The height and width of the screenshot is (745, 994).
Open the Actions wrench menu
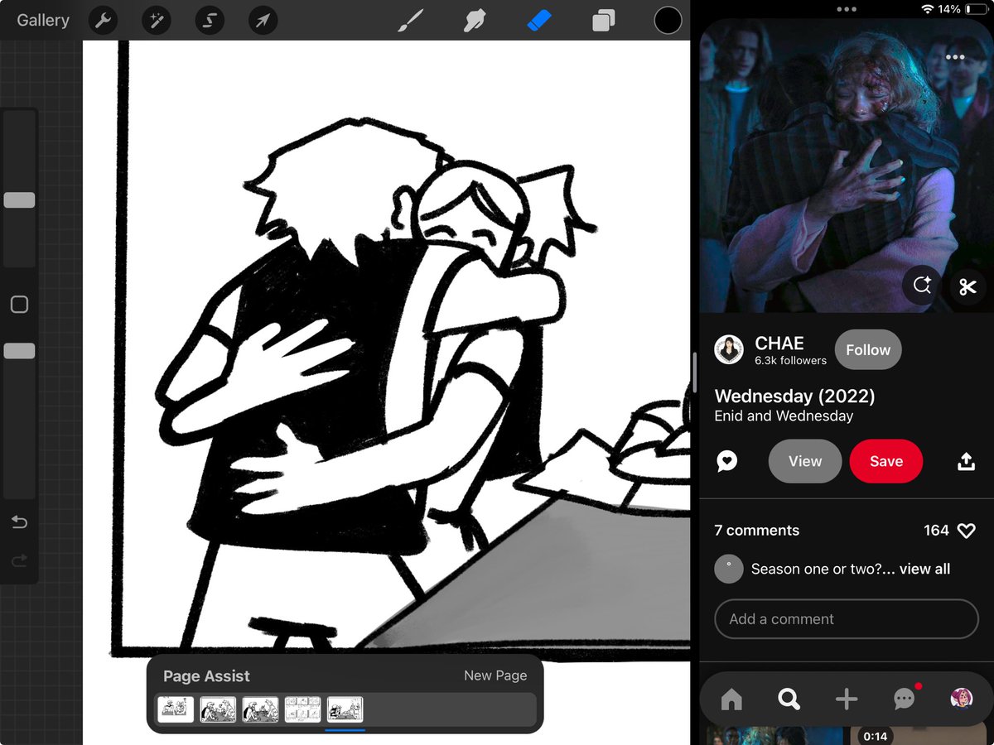[103, 20]
